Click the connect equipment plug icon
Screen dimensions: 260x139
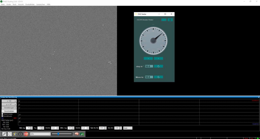tap(4, 134)
